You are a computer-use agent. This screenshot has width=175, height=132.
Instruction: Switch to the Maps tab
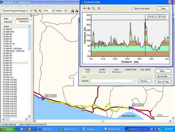(x=7, y=19)
